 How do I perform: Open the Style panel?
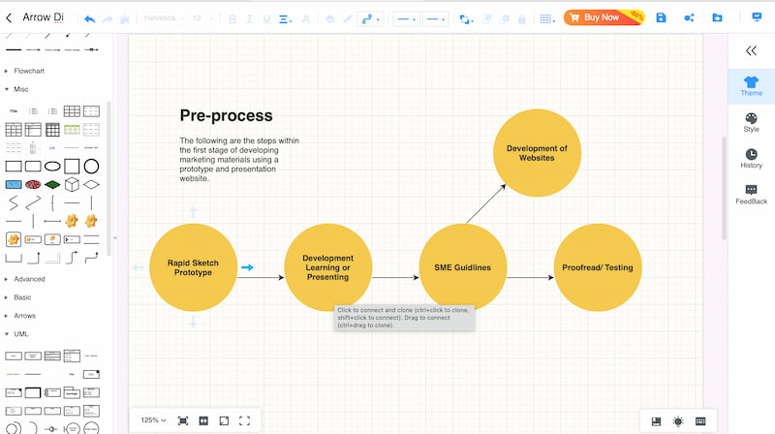click(751, 122)
